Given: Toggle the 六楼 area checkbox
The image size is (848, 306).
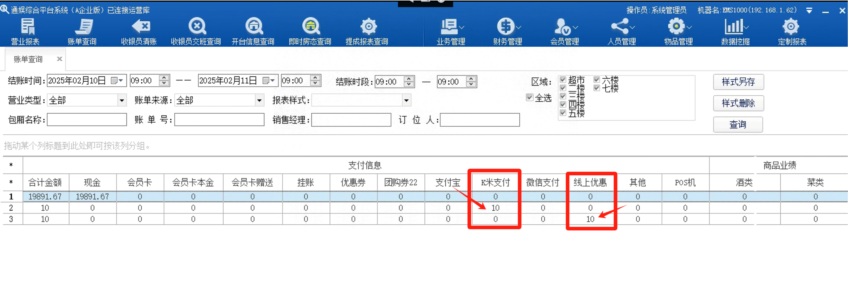Looking at the screenshot, I should tap(597, 79).
